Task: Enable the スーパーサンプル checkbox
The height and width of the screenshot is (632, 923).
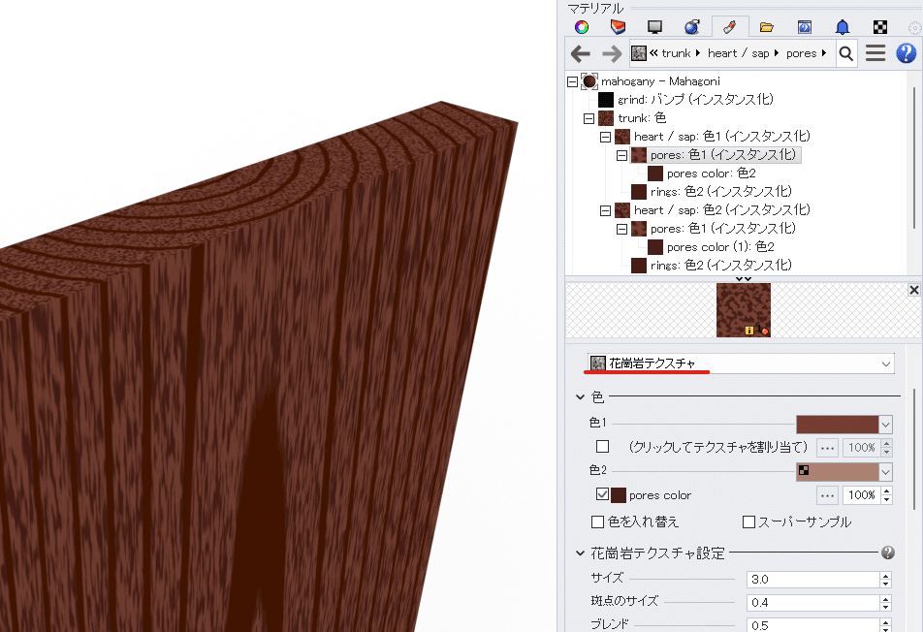Action: pos(748,521)
